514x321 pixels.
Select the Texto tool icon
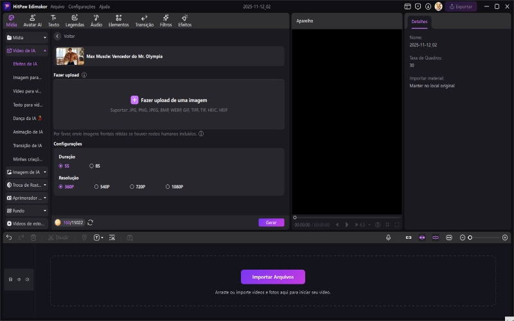pos(53,21)
